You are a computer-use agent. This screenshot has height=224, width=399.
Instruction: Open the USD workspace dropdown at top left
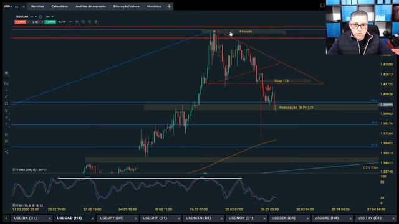(x=7, y=6)
